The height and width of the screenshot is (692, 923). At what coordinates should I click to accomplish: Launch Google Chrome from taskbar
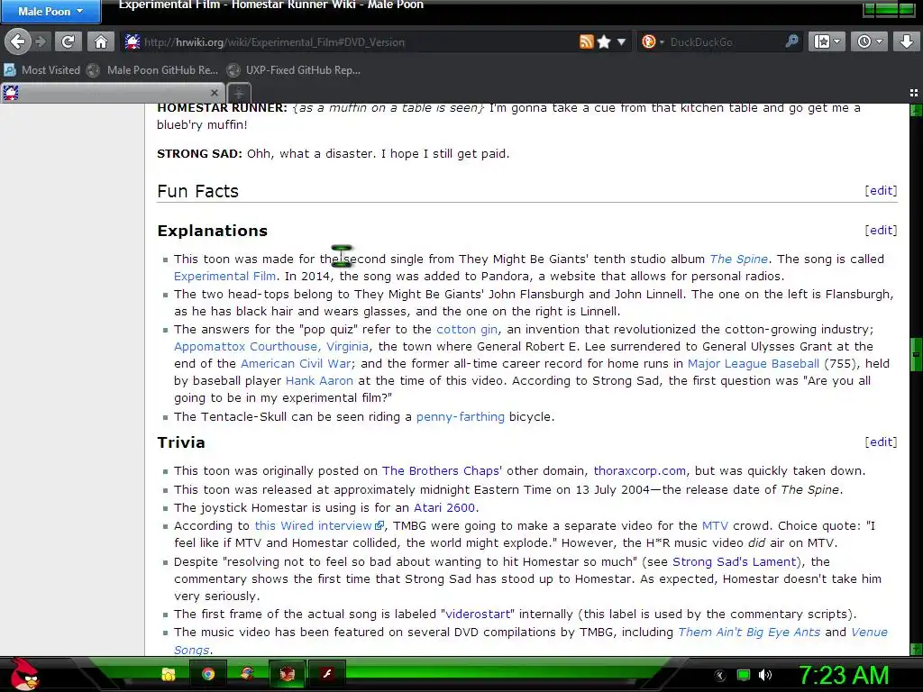[208, 674]
